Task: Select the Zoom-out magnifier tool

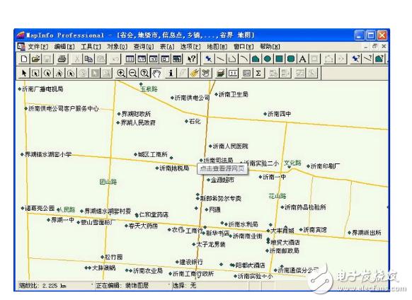Action: tap(133, 73)
